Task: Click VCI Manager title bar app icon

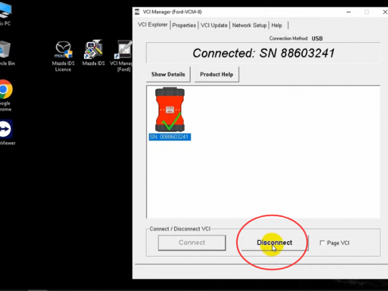Action: pos(137,12)
